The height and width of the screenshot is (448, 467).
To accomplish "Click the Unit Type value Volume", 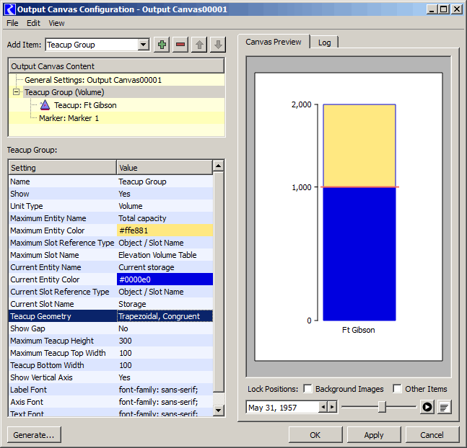I will pos(165,206).
